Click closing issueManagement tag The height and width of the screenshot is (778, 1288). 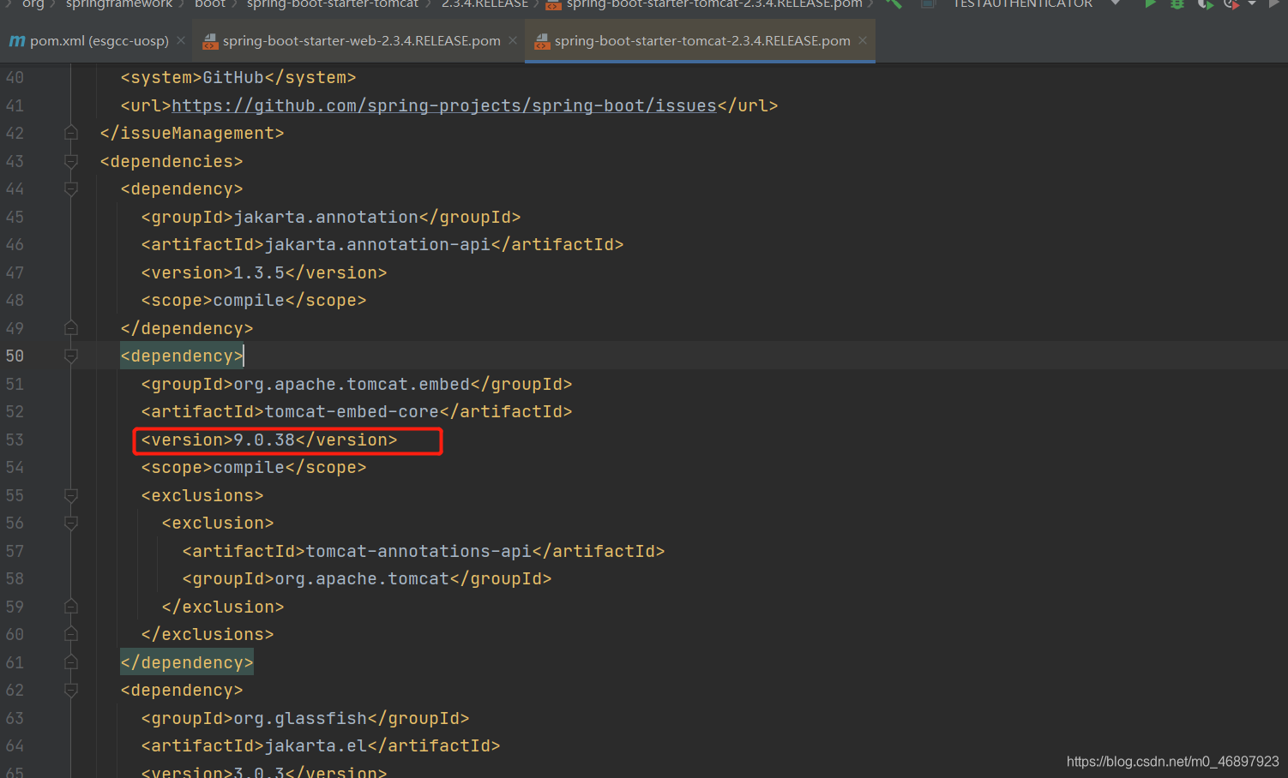[x=192, y=133]
